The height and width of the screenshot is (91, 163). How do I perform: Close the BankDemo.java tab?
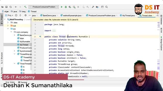57,15
